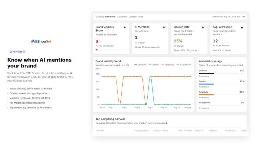Image resolution: width=263 pixels, height=148 pixels.
Task: Click the star on Avg. AI Position card
Action: tap(242, 27)
